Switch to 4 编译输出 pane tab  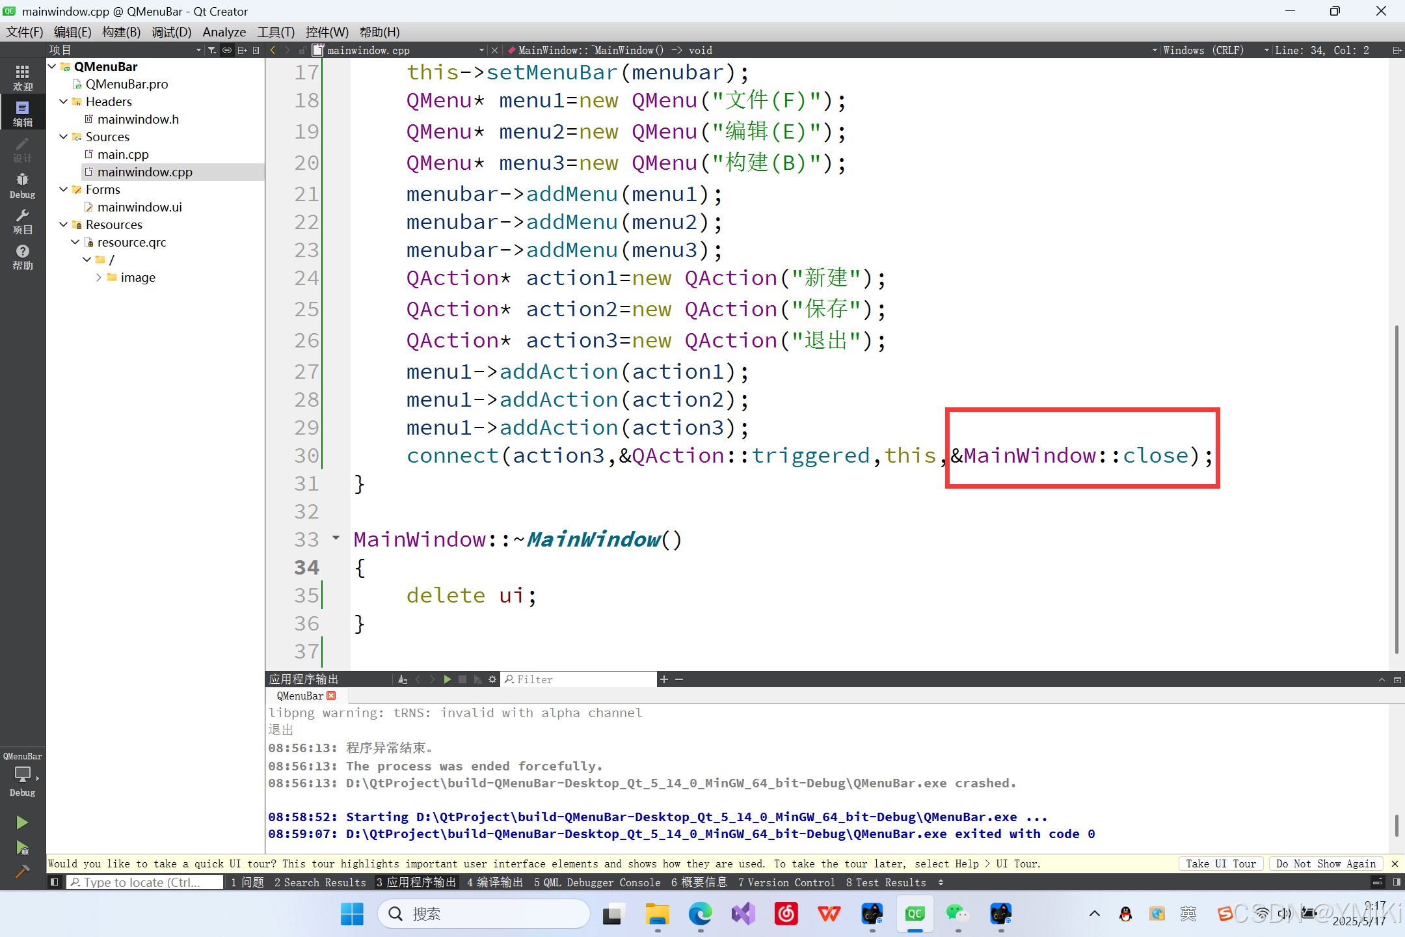pyautogui.click(x=495, y=882)
